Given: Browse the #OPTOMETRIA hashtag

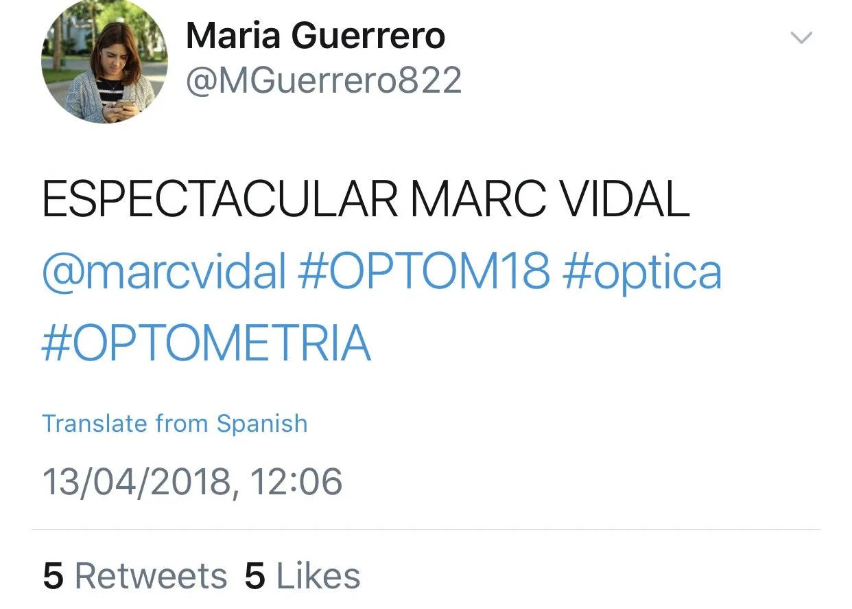Looking at the screenshot, I should pyautogui.click(x=206, y=343).
